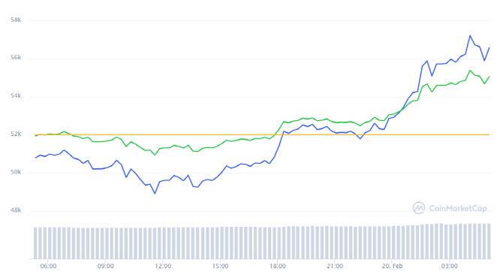503x278 pixels.
Task: Click the 48k price axis label
Action: (x=16, y=210)
